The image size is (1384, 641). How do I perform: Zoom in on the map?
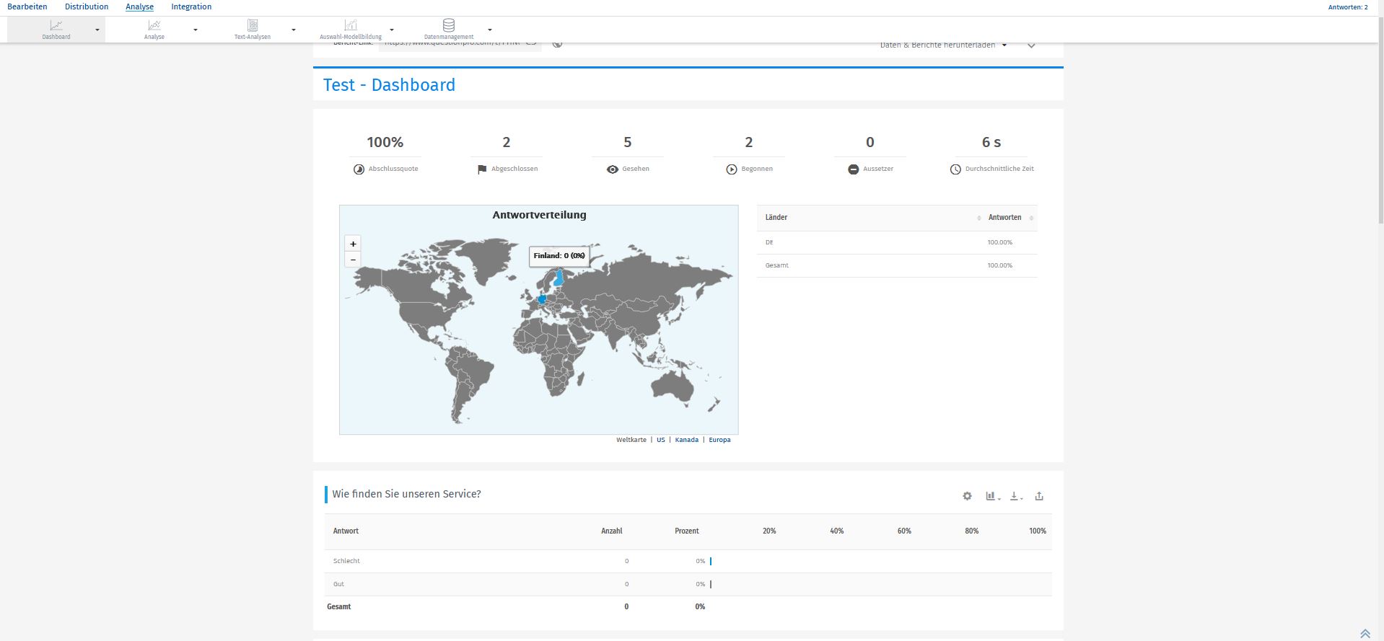pyautogui.click(x=353, y=244)
